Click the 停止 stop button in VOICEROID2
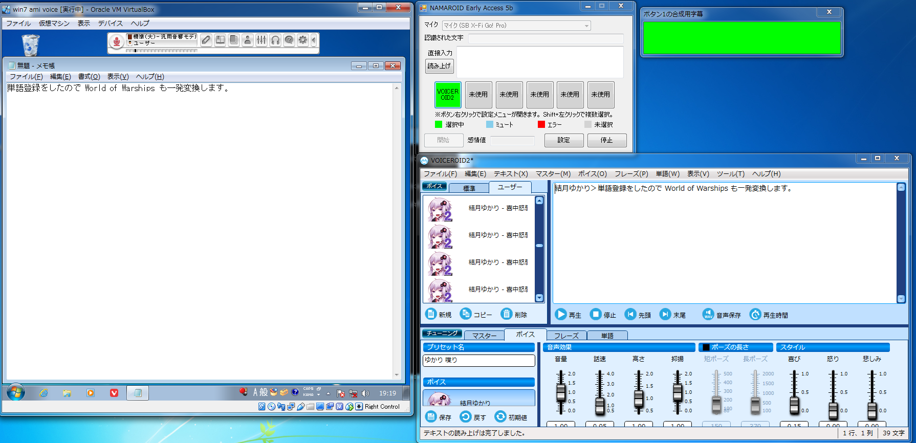The height and width of the screenshot is (443, 916). click(x=603, y=315)
